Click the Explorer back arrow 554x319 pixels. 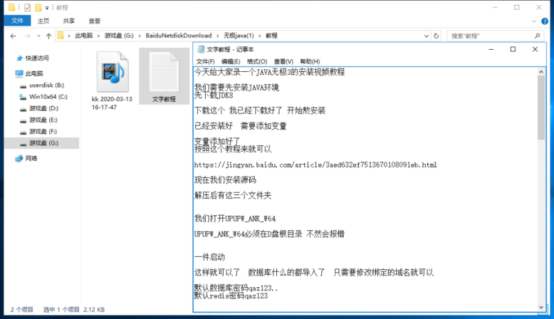pos(13,36)
